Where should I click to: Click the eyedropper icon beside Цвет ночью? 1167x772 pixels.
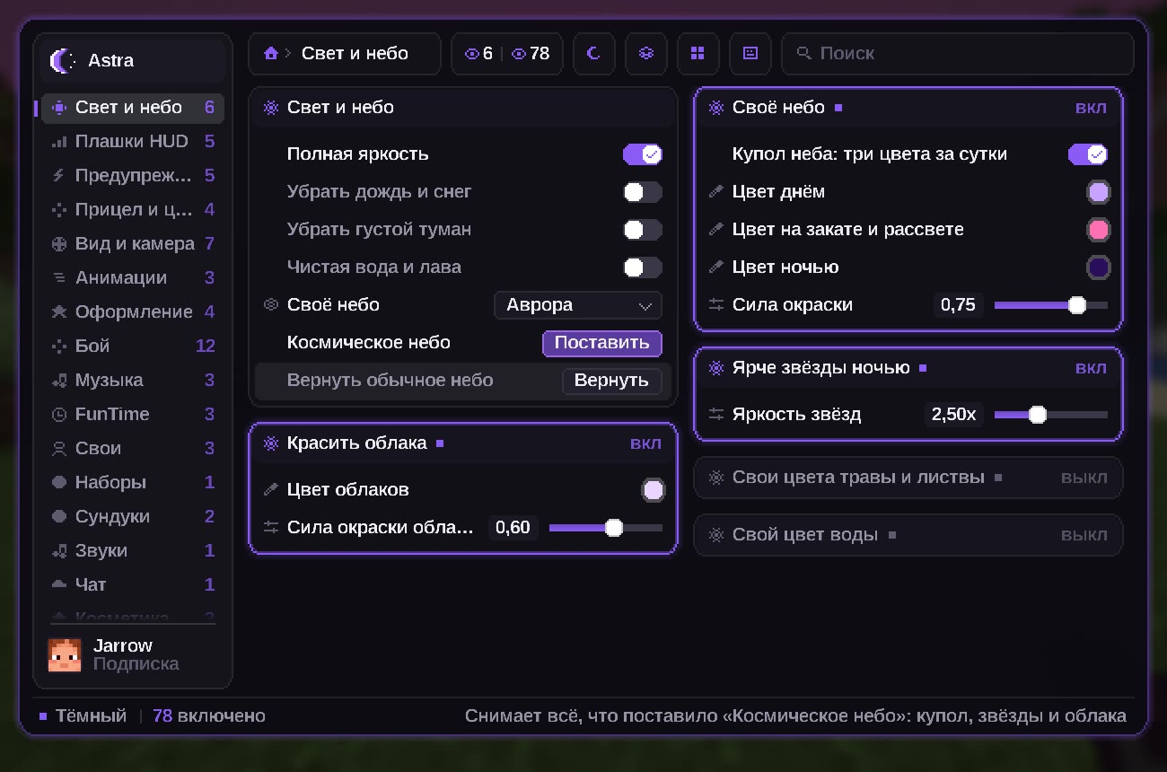click(716, 268)
